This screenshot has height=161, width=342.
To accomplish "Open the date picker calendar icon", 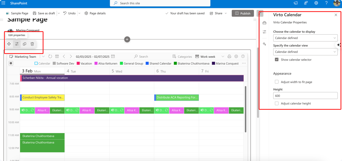I will pyautogui.click(x=113, y=56).
